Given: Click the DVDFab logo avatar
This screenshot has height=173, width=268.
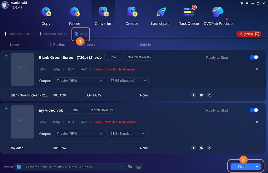Looking at the screenshot, I should tap(5, 5).
